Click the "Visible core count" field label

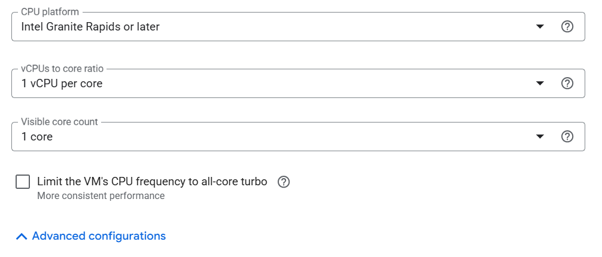click(59, 122)
